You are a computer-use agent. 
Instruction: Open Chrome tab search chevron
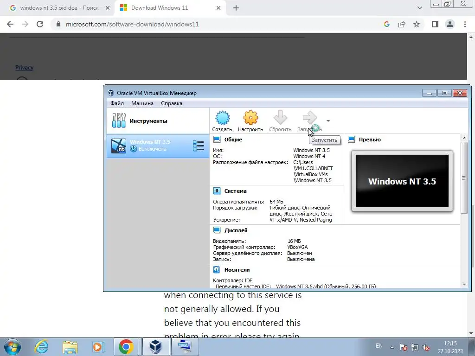point(419,8)
